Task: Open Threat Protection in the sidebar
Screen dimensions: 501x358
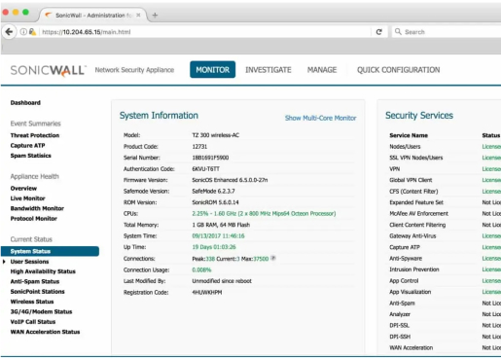Action: [35, 135]
